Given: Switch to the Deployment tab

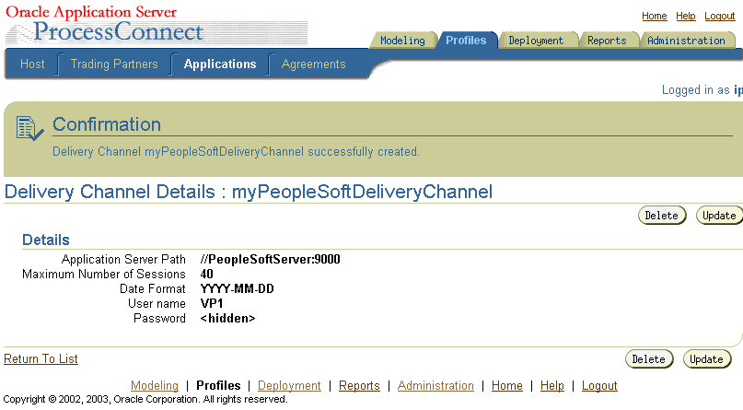Looking at the screenshot, I should (x=536, y=41).
